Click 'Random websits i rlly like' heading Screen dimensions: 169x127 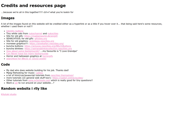click(24, 88)
